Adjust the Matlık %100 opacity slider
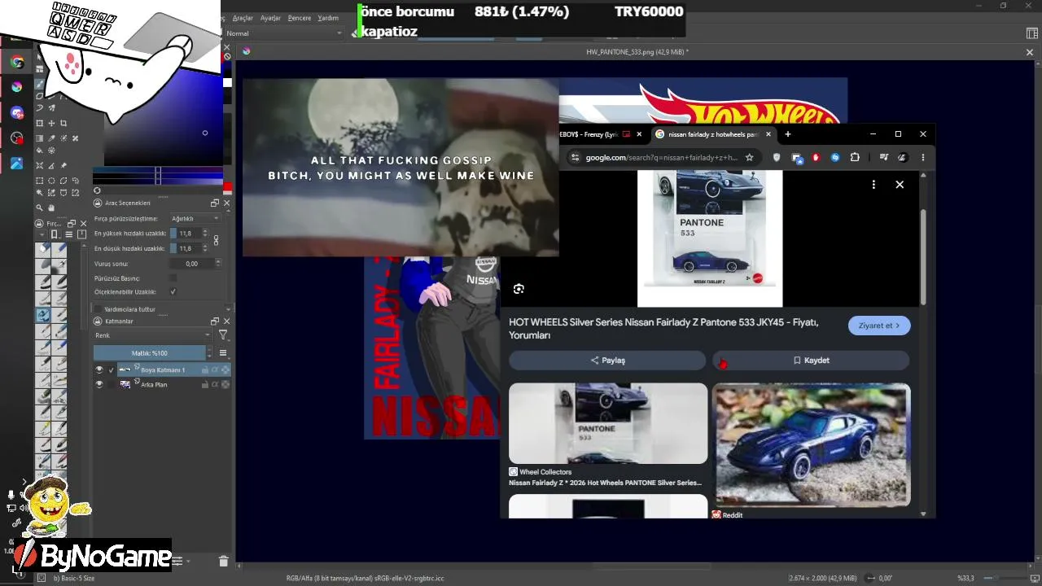Image resolution: width=1042 pixels, height=586 pixels. tap(150, 353)
